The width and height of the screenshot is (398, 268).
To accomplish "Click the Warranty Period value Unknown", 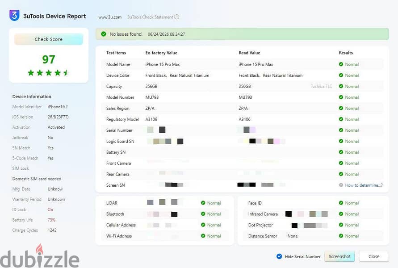I will (56, 199).
